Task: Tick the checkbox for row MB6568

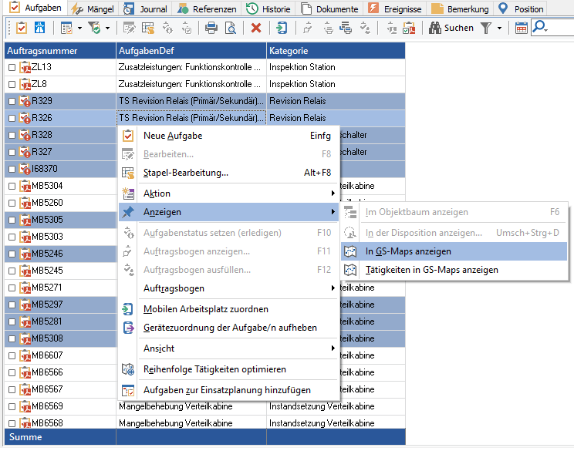Action: pos(12,423)
